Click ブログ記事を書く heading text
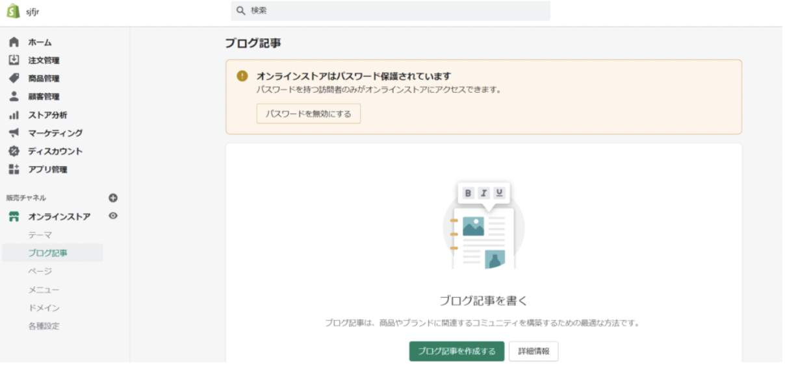Image resolution: width=785 pixels, height=366 pixels. (483, 300)
